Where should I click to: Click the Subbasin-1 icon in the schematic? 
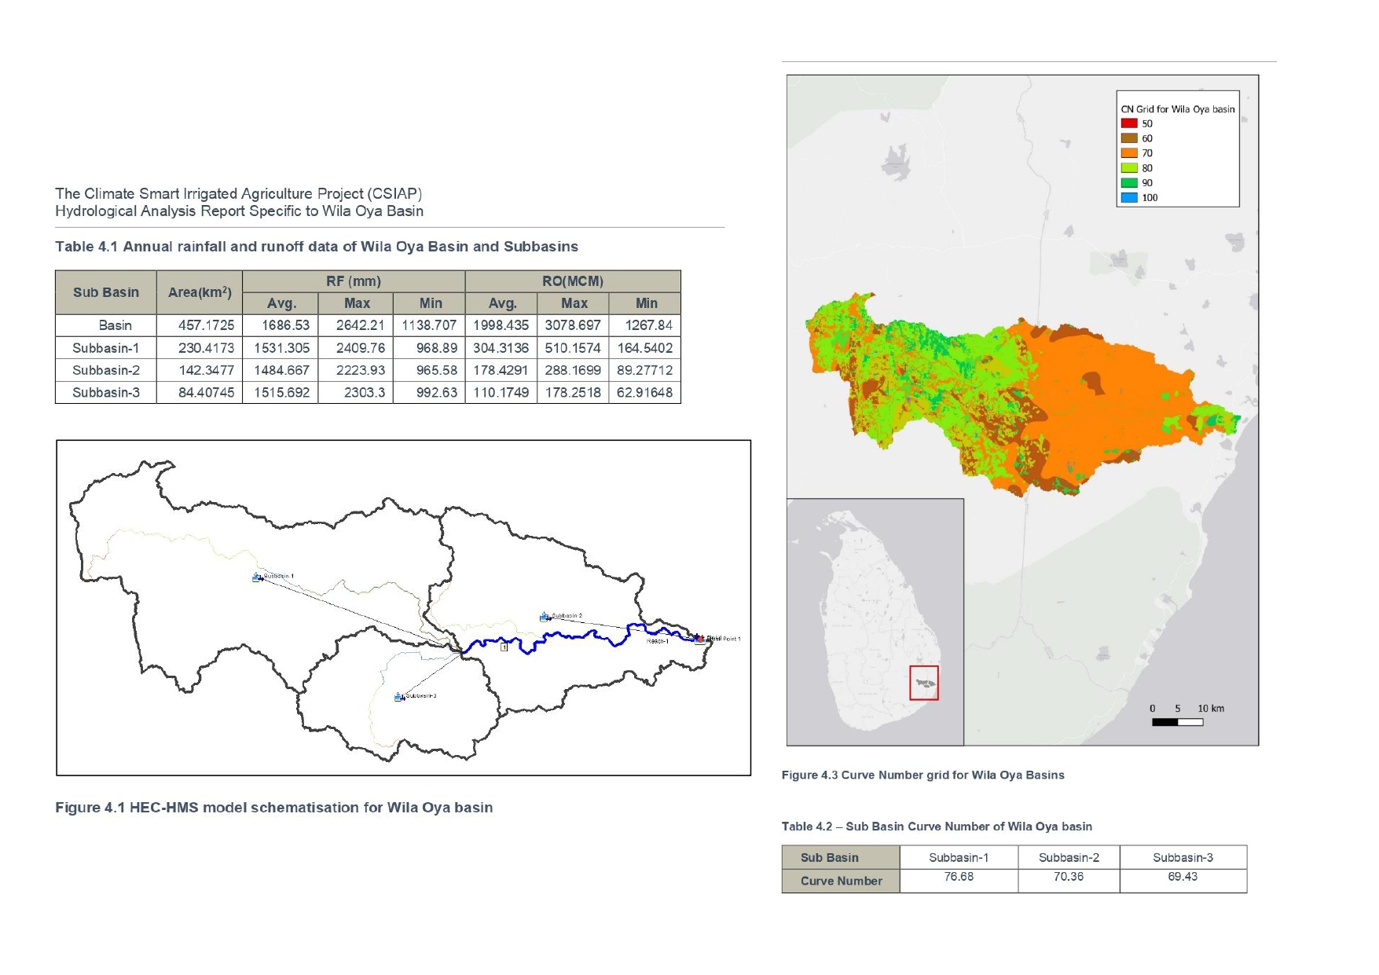[257, 577]
